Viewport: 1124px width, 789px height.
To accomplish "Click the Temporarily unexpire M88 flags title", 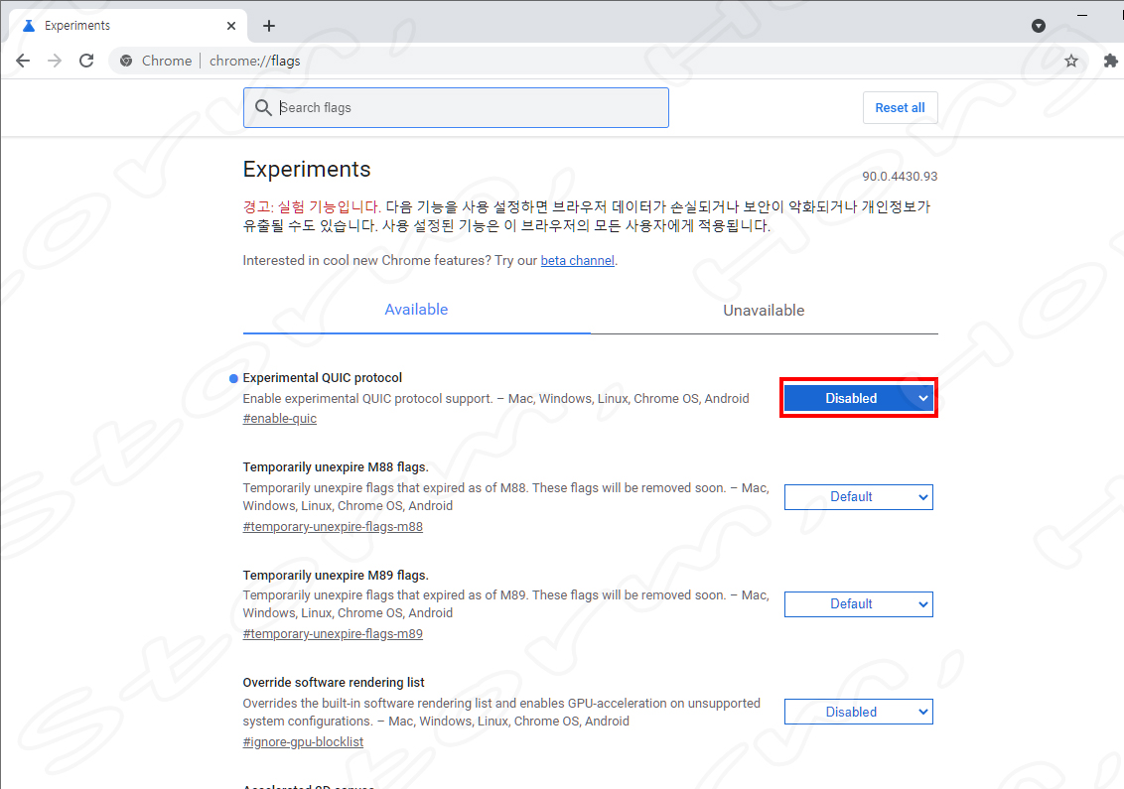I will coord(336,467).
